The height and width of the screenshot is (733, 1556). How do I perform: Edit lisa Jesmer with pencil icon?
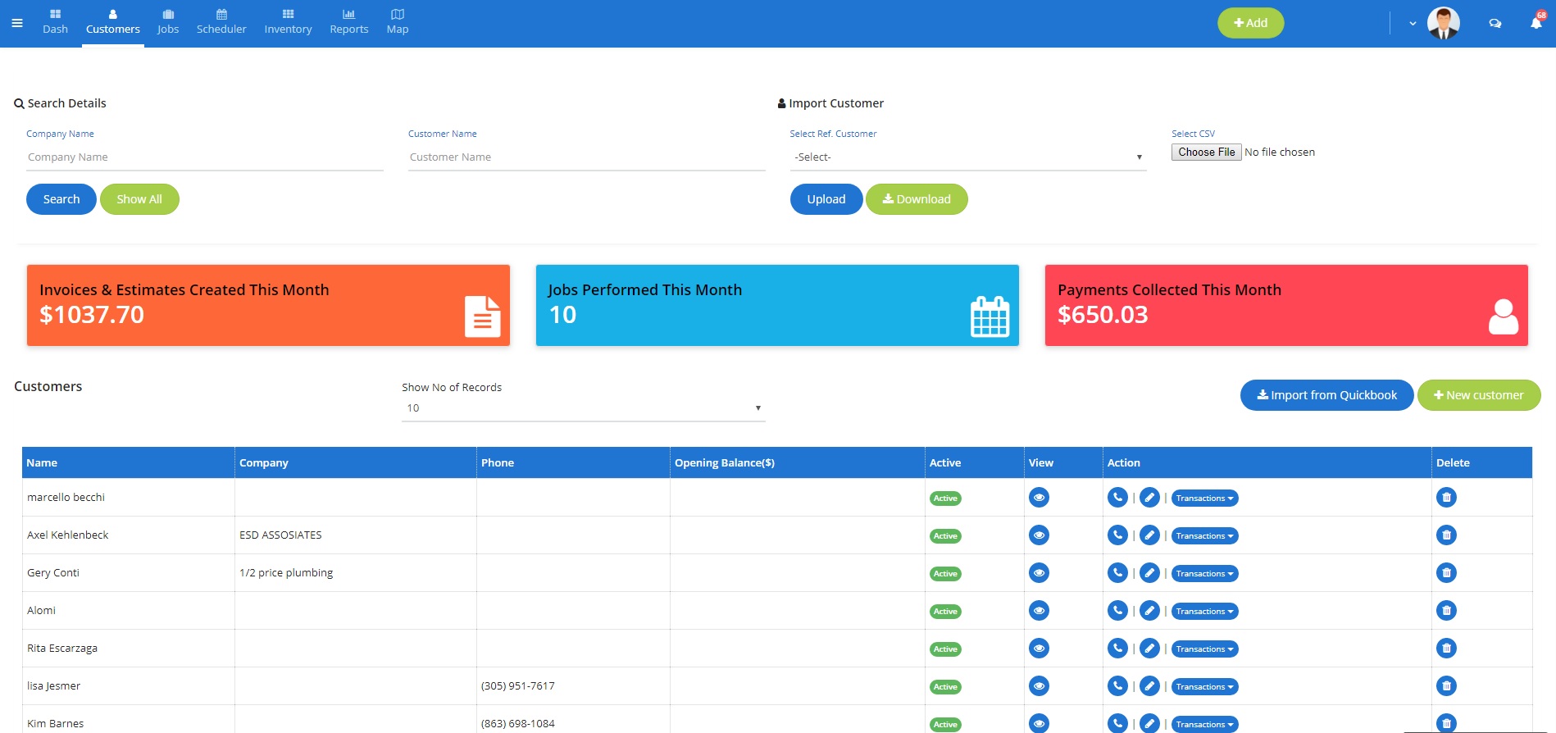[1149, 686]
